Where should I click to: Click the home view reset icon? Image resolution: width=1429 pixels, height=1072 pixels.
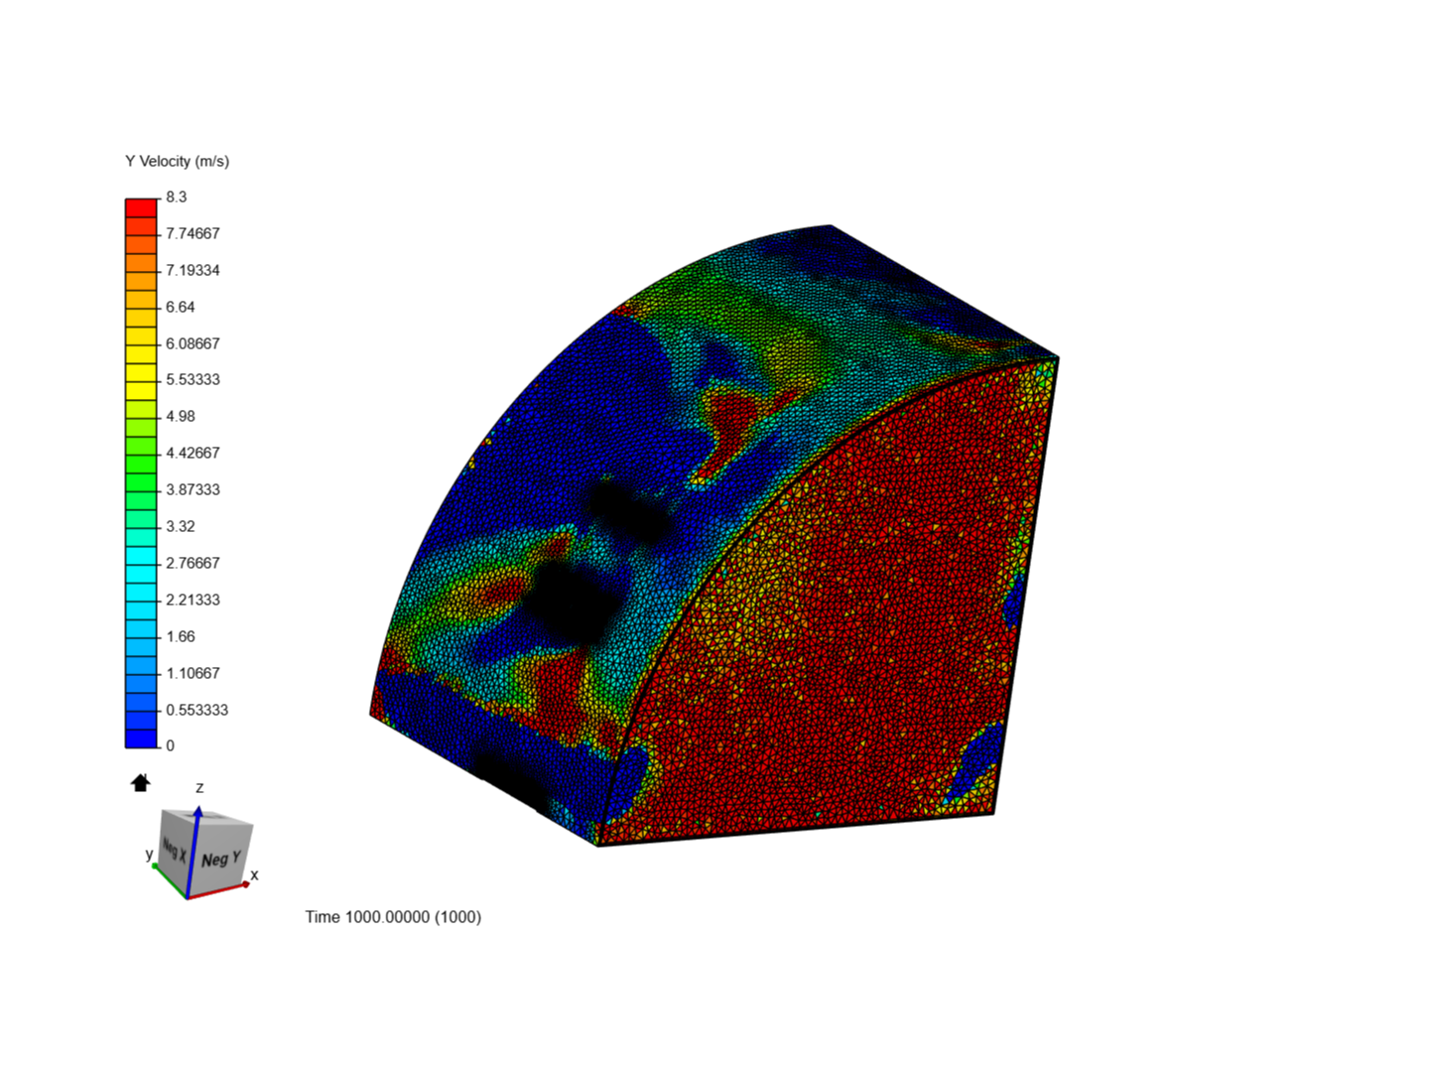click(x=139, y=784)
